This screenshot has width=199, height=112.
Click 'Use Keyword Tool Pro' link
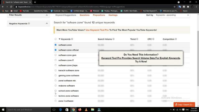pos(97,30)
